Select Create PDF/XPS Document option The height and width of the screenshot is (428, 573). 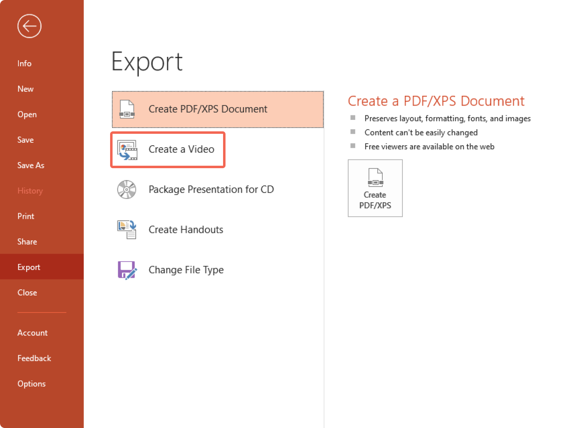(x=218, y=109)
